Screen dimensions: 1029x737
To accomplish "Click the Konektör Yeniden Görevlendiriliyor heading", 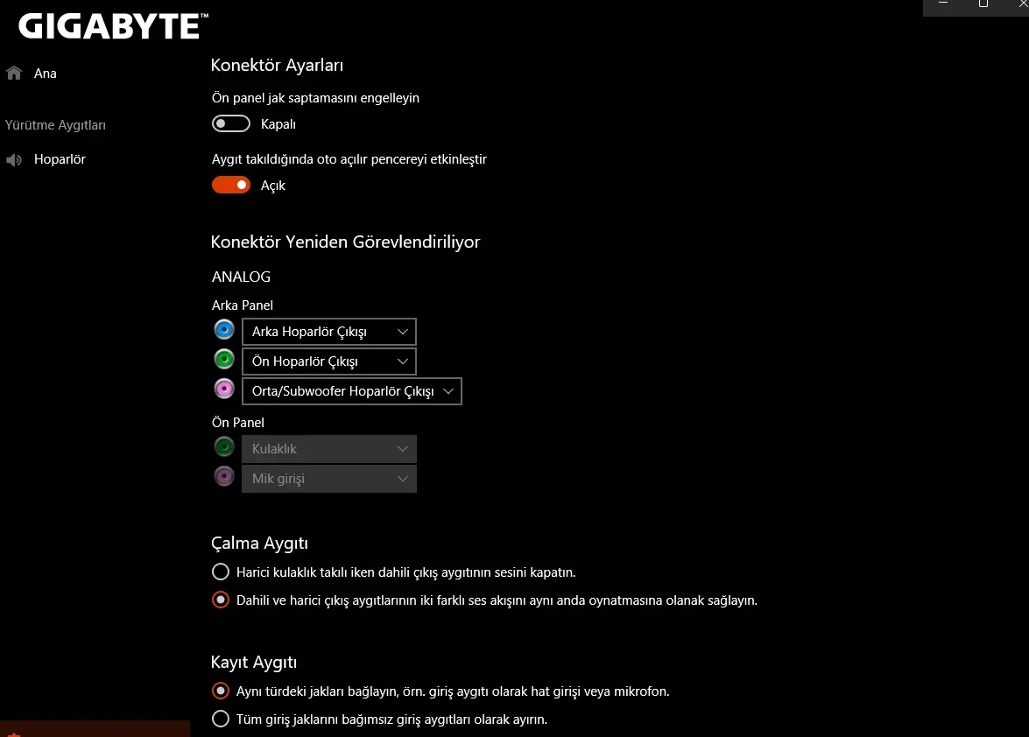I will click(x=345, y=242).
